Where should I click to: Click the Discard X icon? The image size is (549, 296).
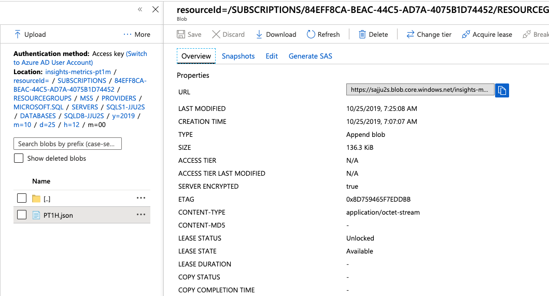pos(216,34)
